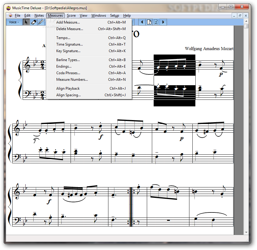Click Wolfgang Amadeus Mozart composer text
Screen dimensions: 257x250
(209, 49)
